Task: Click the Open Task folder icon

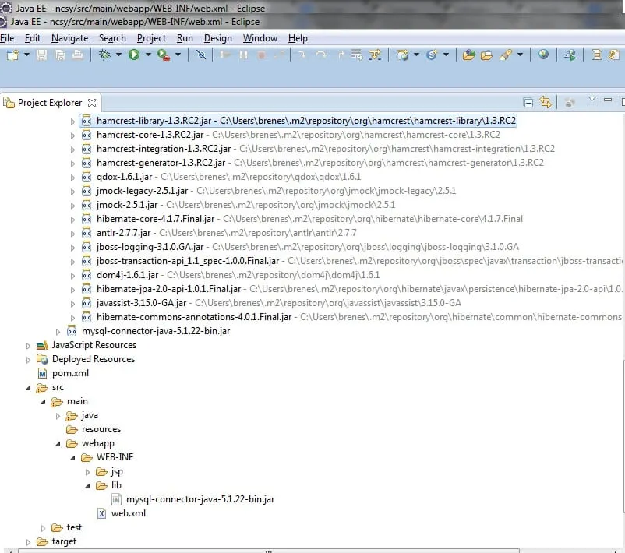Action: tap(487, 55)
